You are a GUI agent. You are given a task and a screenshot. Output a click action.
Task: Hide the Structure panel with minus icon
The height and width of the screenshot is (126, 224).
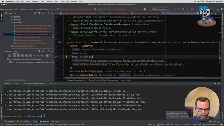(x=52, y=51)
